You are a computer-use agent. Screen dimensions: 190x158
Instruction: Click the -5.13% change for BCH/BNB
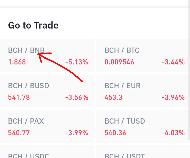click(77, 62)
